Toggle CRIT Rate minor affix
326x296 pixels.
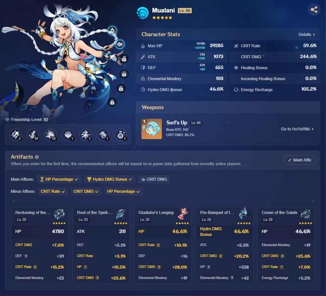tap(53, 191)
